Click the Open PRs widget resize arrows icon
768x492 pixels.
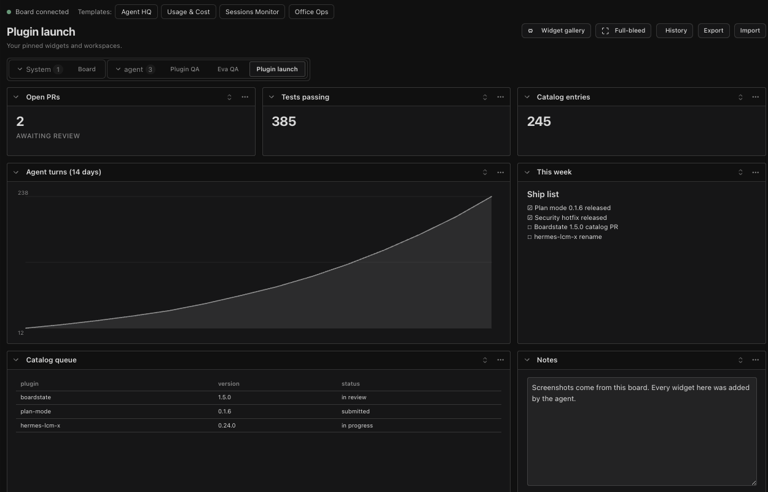[x=229, y=97]
